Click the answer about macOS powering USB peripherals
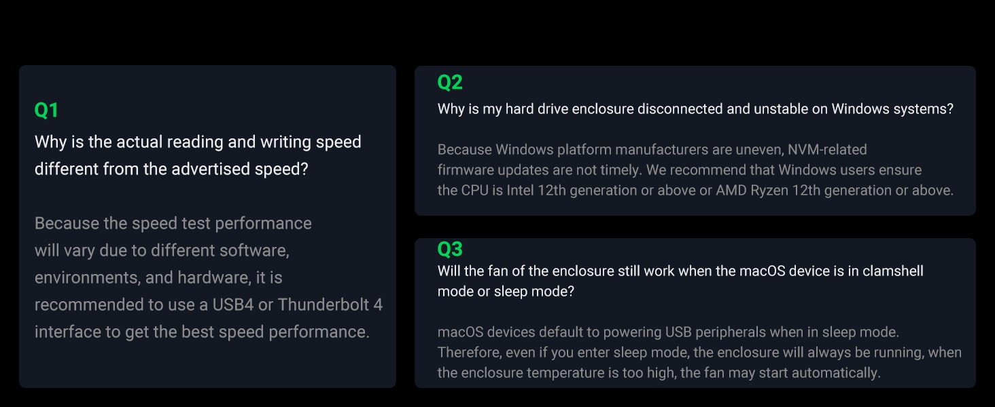The width and height of the screenshot is (995, 407). (699, 353)
